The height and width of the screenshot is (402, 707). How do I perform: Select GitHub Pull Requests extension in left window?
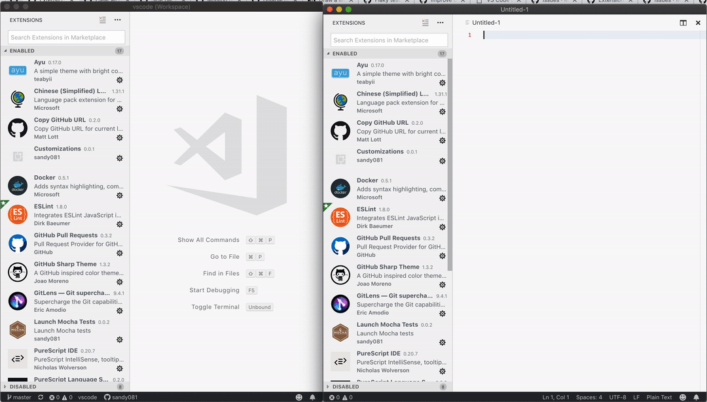[65, 244]
